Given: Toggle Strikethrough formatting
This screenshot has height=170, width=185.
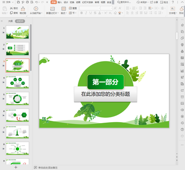Looking at the screenshot, I should [95, 13].
